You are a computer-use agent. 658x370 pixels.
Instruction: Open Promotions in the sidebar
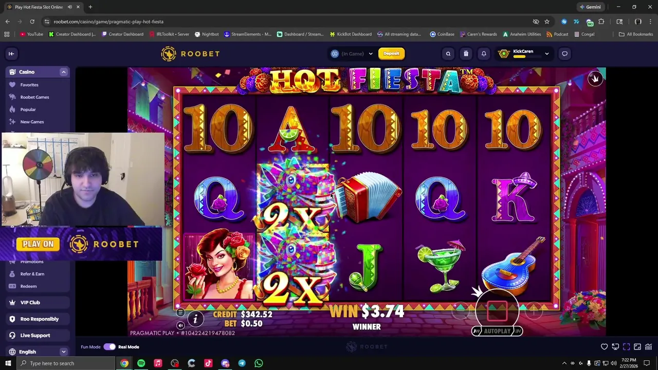(32, 262)
